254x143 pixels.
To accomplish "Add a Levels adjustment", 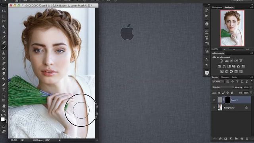I will tap(227, 61).
